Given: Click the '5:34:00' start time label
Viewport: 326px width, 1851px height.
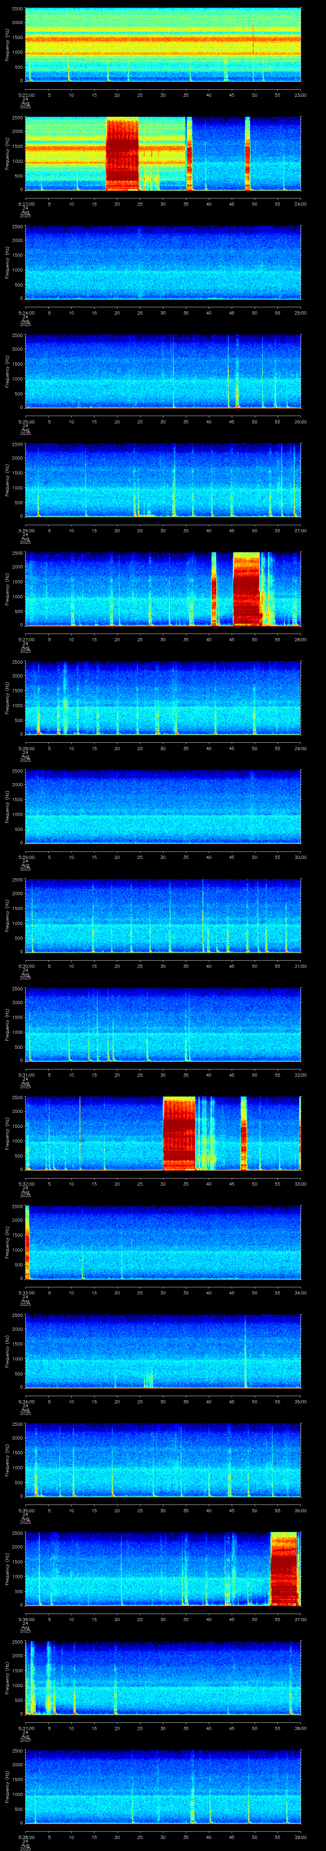Looking at the screenshot, I should (x=26, y=1401).
